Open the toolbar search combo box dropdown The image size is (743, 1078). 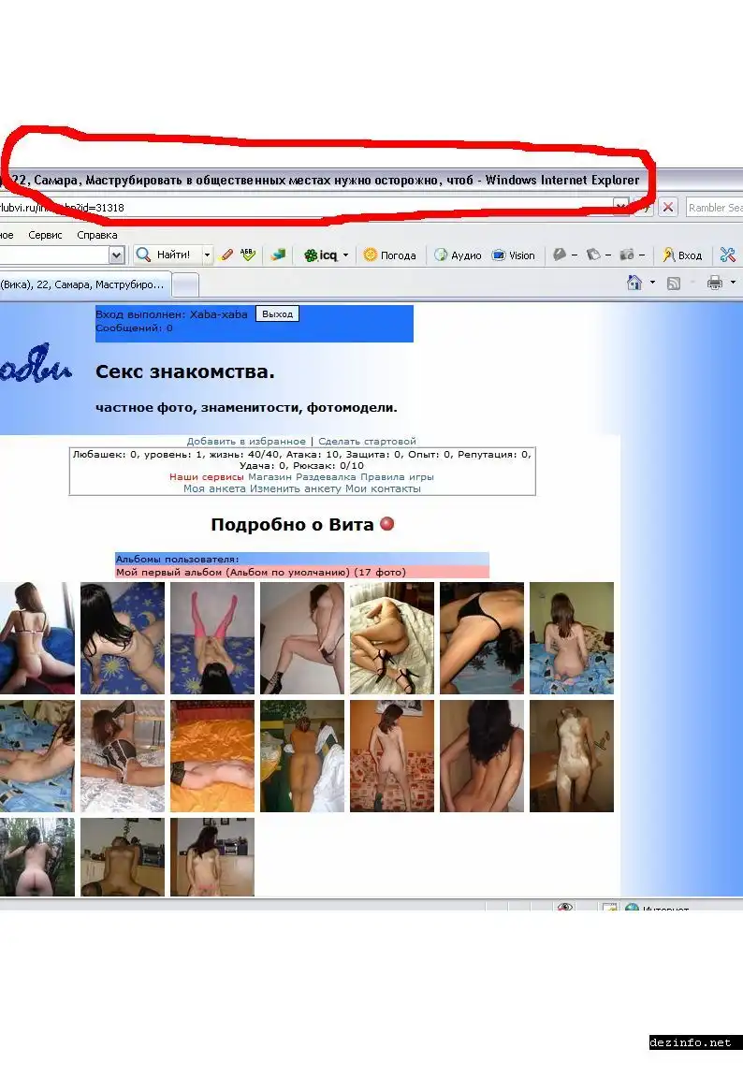point(116,255)
